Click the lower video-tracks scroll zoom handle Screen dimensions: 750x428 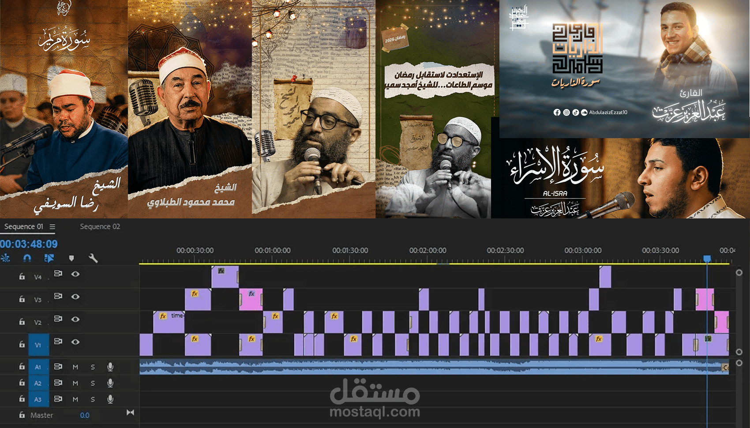click(x=739, y=352)
